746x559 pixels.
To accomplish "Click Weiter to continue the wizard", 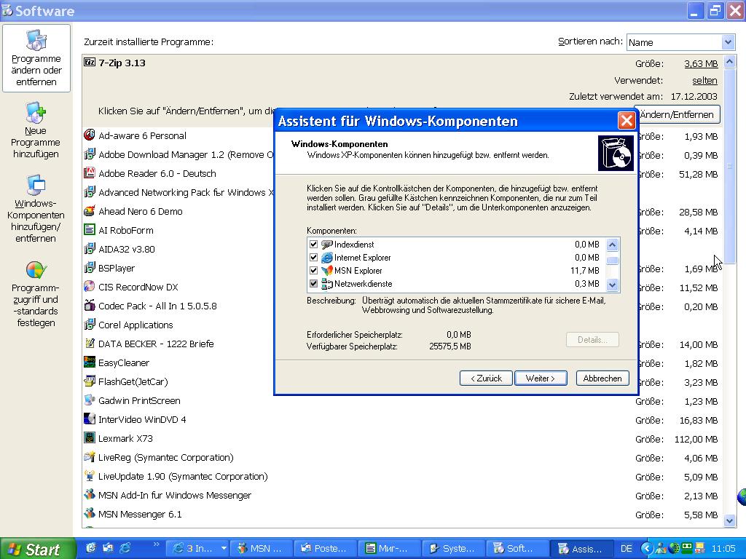I will point(541,378).
